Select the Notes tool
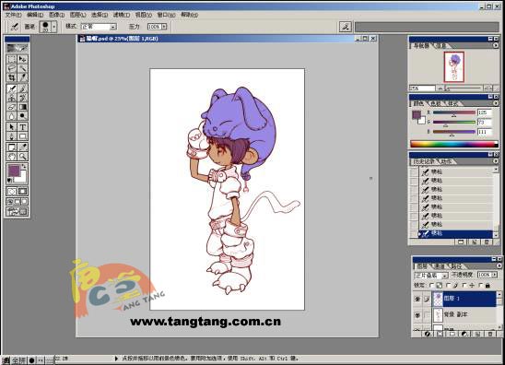The width and height of the screenshot is (505, 365). pos(12,147)
